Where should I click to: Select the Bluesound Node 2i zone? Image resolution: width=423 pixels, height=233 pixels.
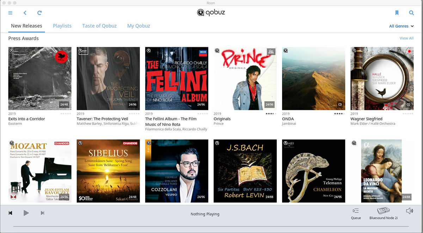[x=384, y=214]
